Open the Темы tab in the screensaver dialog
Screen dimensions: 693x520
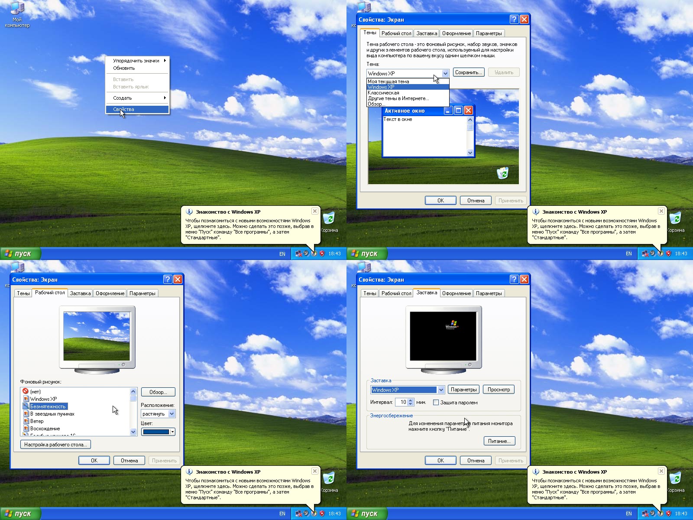click(369, 293)
